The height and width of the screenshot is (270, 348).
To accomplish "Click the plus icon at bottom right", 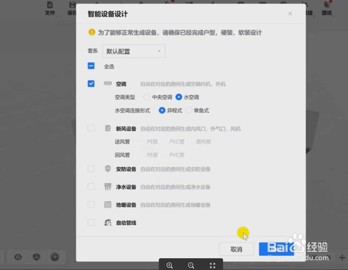I will point(342,258).
